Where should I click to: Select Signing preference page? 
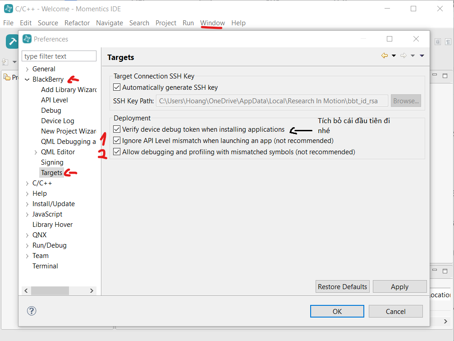tap(52, 162)
